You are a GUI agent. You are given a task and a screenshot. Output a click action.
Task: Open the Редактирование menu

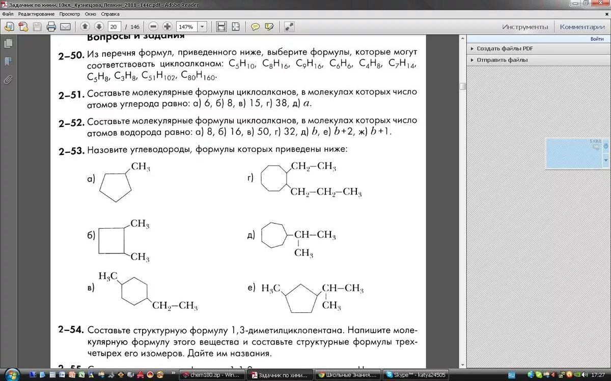pyautogui.click(x=37, y=14)
